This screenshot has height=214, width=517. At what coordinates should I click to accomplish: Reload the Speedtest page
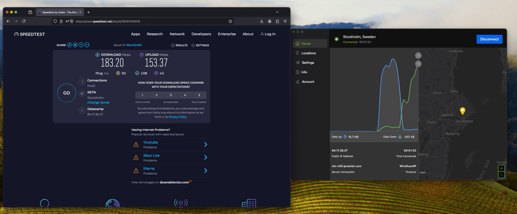pos(24,21)
